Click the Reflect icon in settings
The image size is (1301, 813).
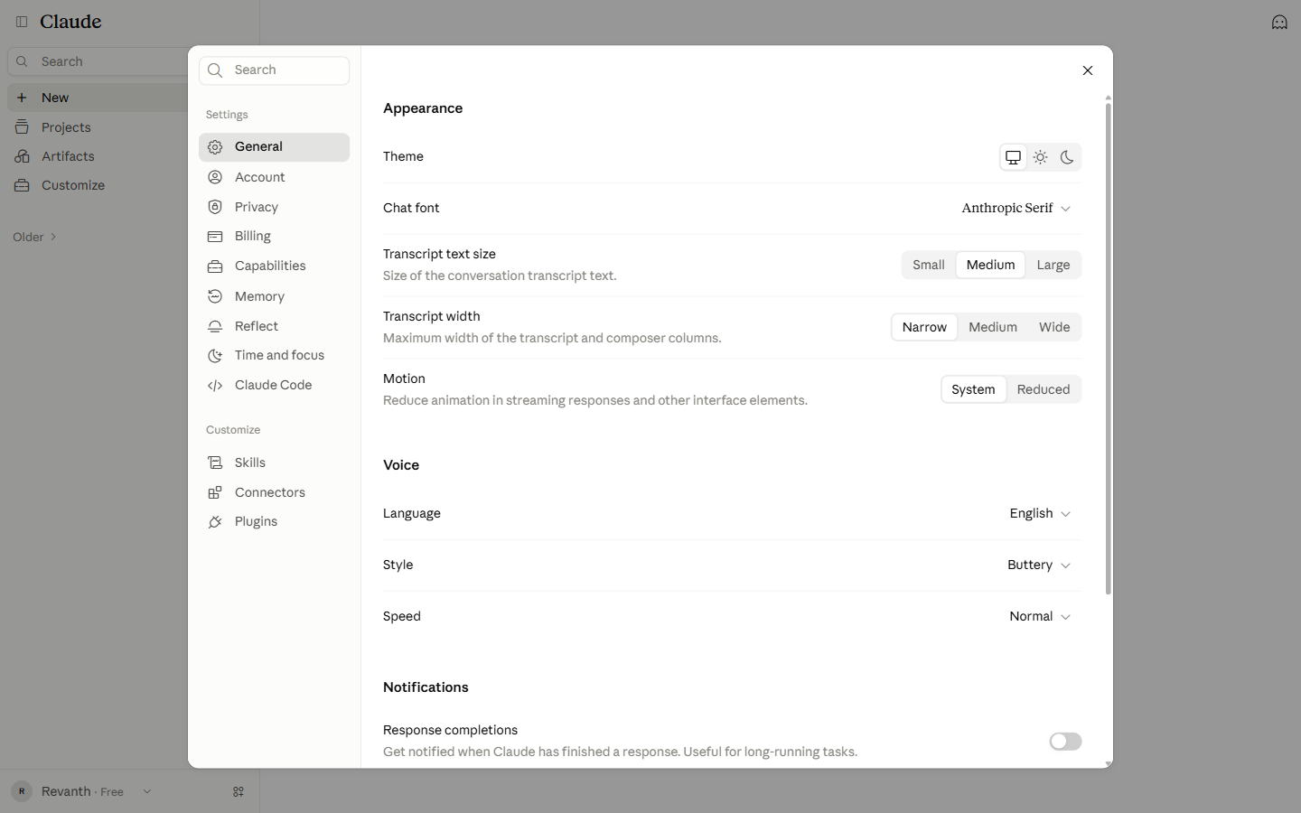pos(215,326)
